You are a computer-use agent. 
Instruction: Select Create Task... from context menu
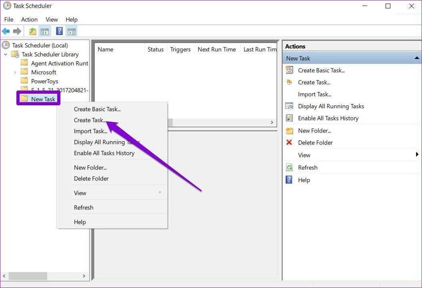click(x=90, y=120)
